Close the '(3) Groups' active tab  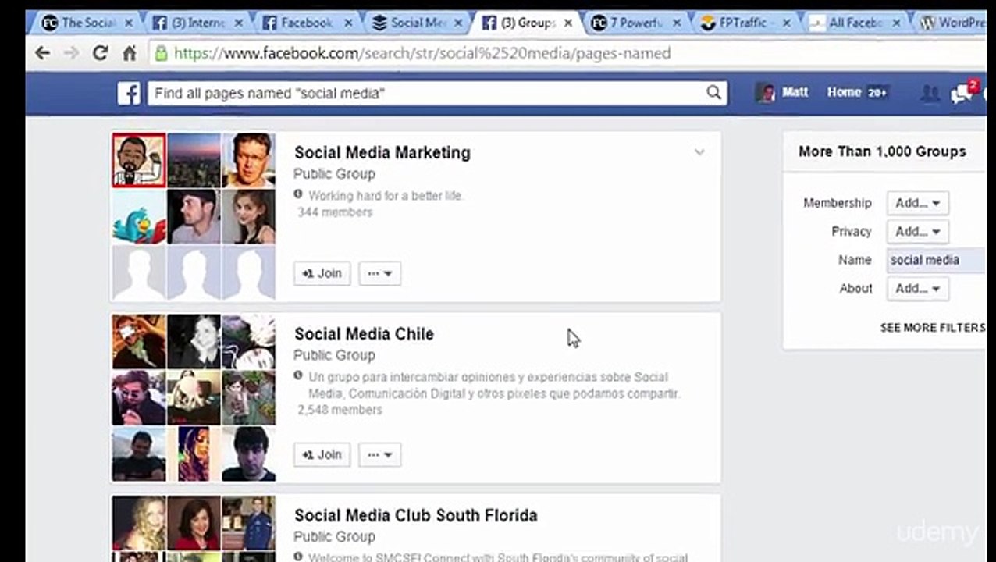pos(568,23)
